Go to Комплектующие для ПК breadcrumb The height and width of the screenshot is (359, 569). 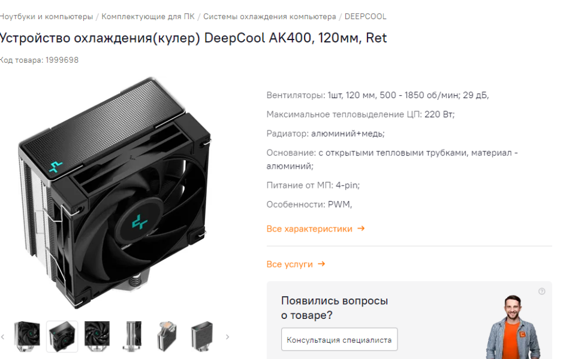(148, 17)
